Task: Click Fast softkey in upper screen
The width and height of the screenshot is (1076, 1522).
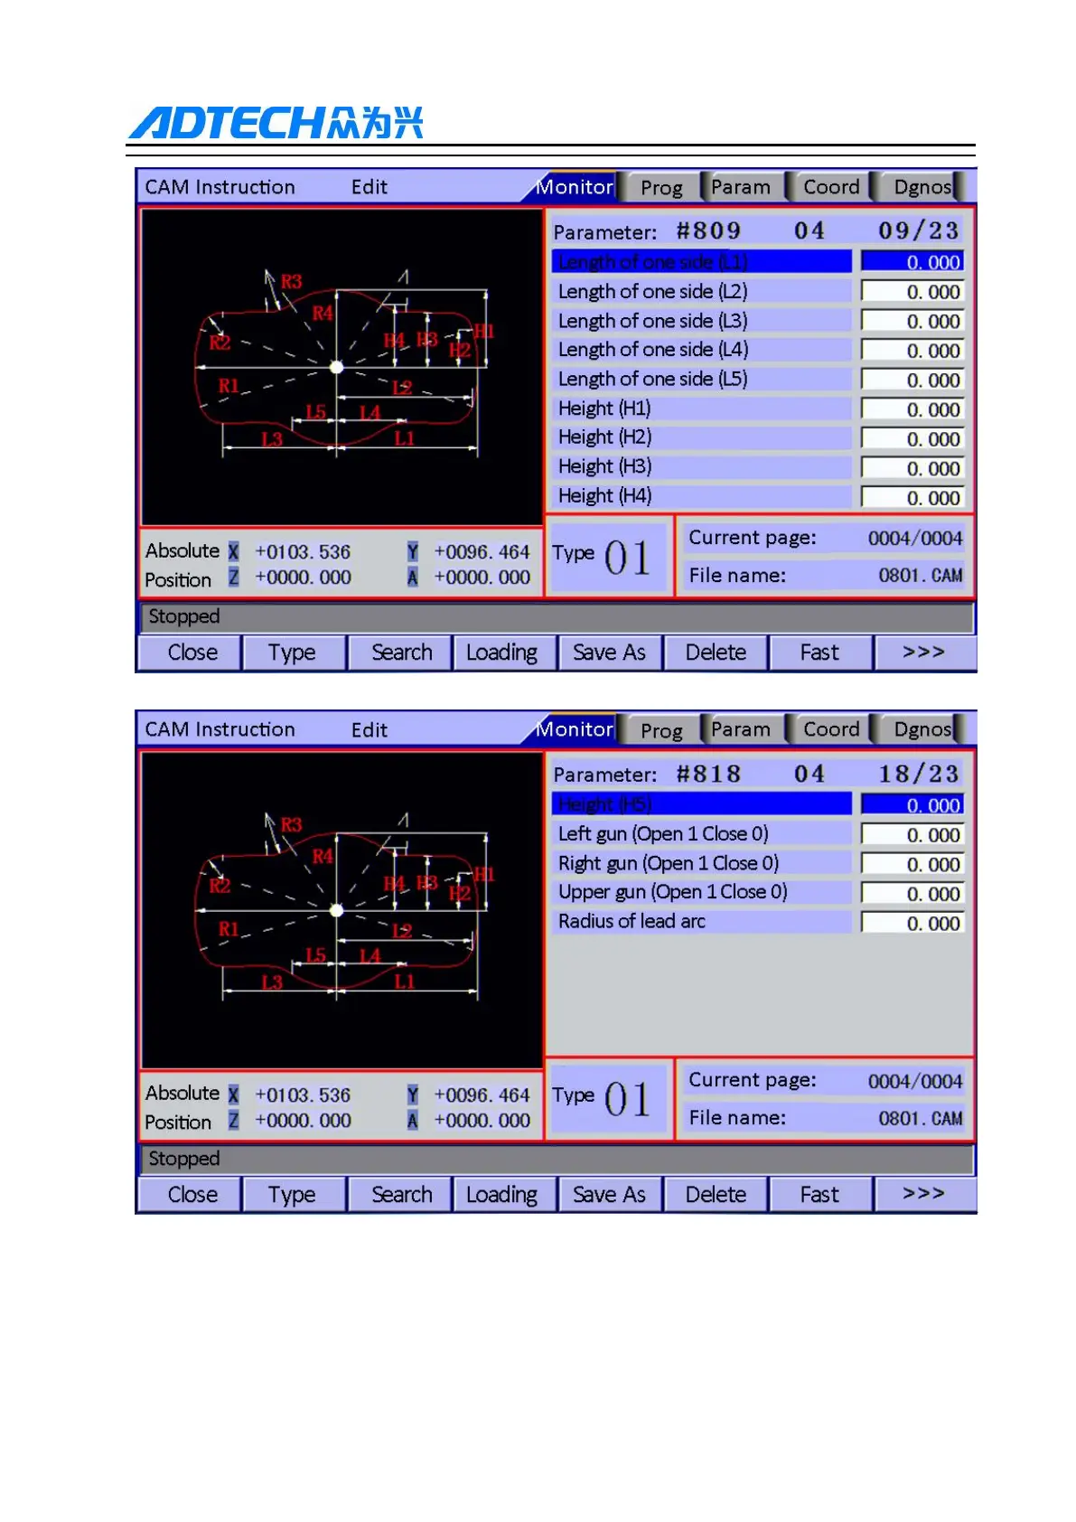Action: [x=820, y=653]
